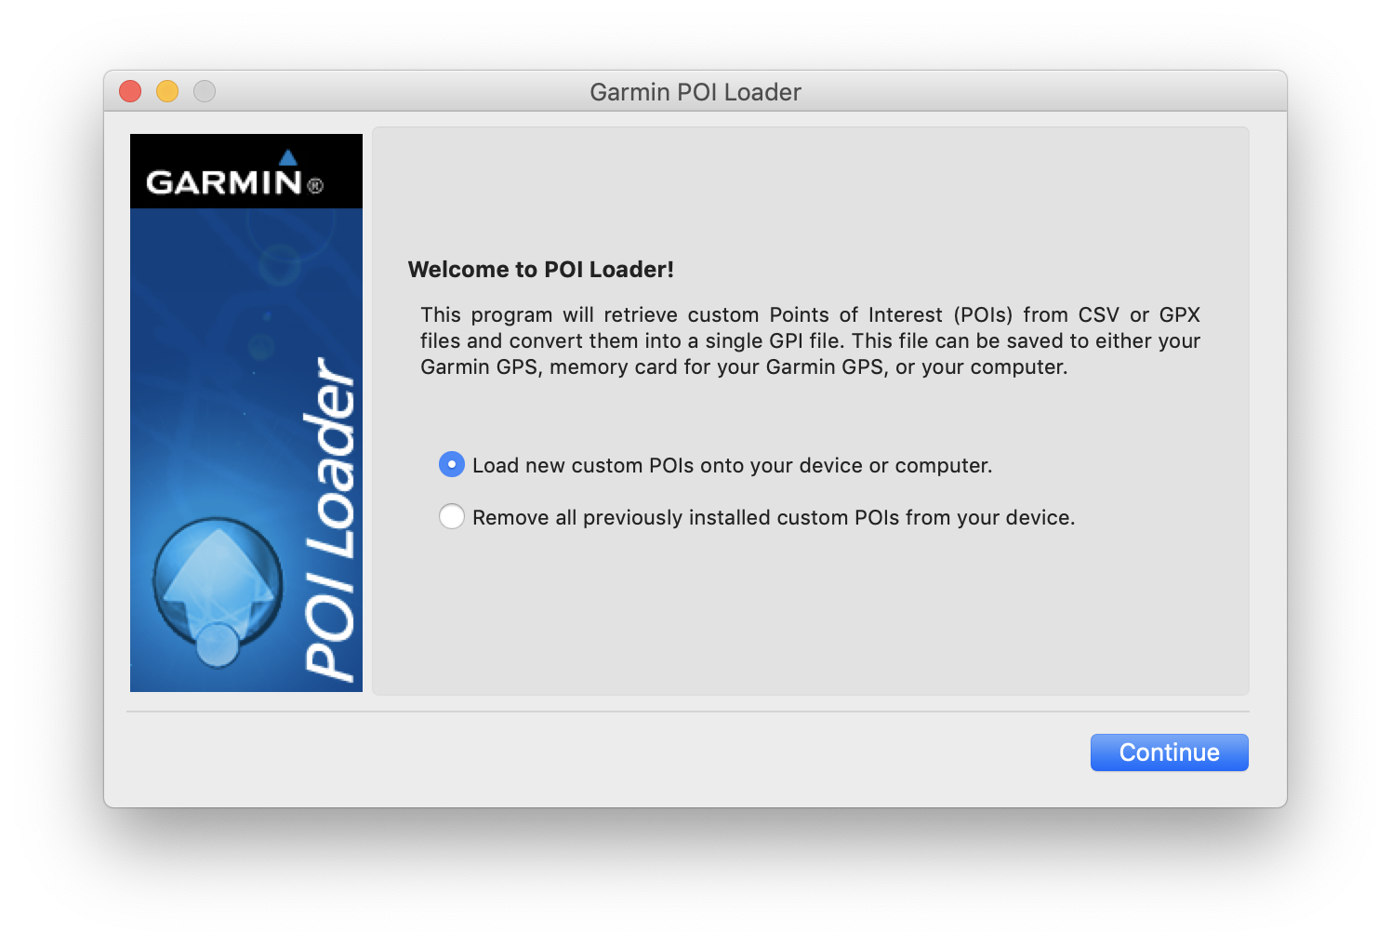Click the Garmin POI Loader window title
1391x945 pixels.
[x=695, y=92]
